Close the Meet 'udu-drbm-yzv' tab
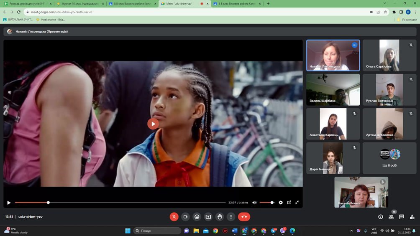The width and height of the screenshot is (420, 236). pyautogui.click(x=207, y=4)
